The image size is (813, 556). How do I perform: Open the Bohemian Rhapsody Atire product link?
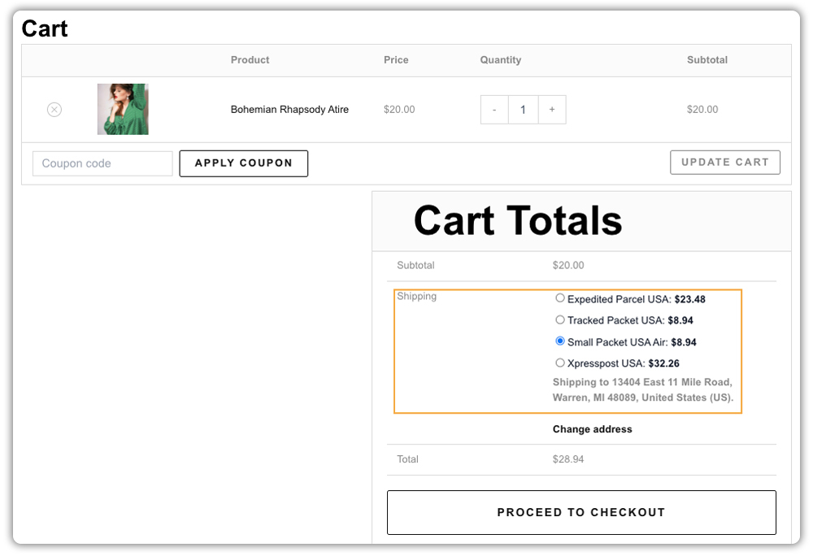tap(289, 110)
